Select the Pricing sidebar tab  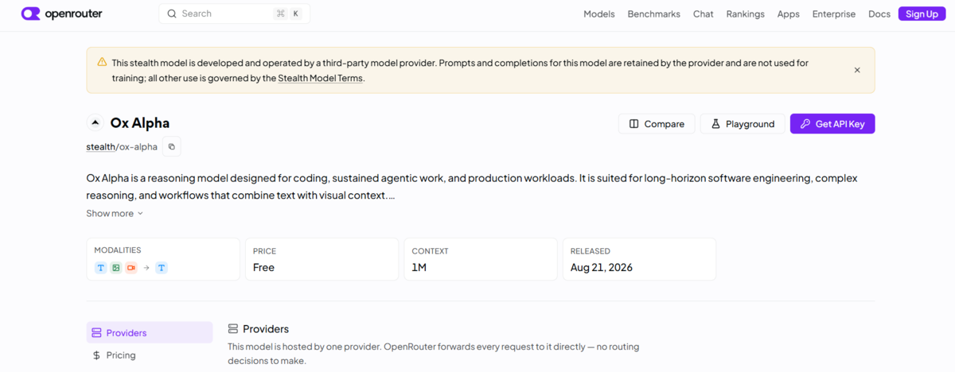point(150,355)
